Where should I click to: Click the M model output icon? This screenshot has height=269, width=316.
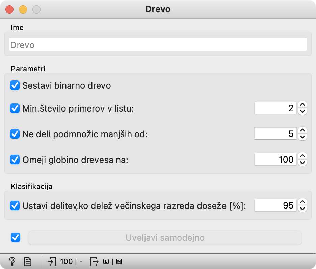click(119, 262)
